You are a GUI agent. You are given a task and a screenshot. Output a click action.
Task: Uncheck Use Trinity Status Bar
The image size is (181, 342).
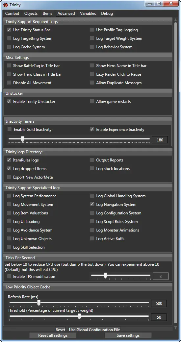9,30
